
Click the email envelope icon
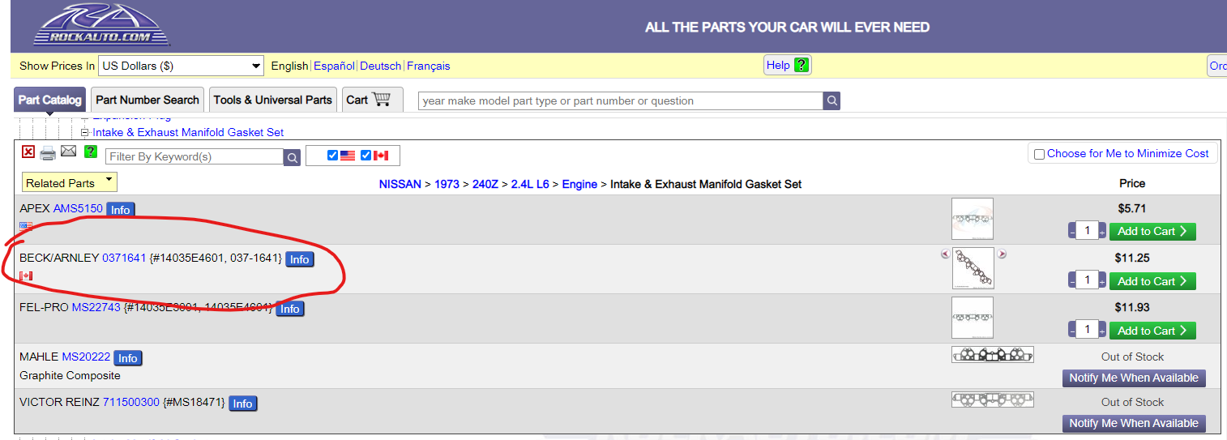pyautogui.click(x=69, y=152)
